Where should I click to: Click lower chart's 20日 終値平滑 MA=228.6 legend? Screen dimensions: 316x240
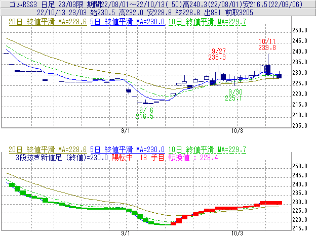click(x=48, y=150)
